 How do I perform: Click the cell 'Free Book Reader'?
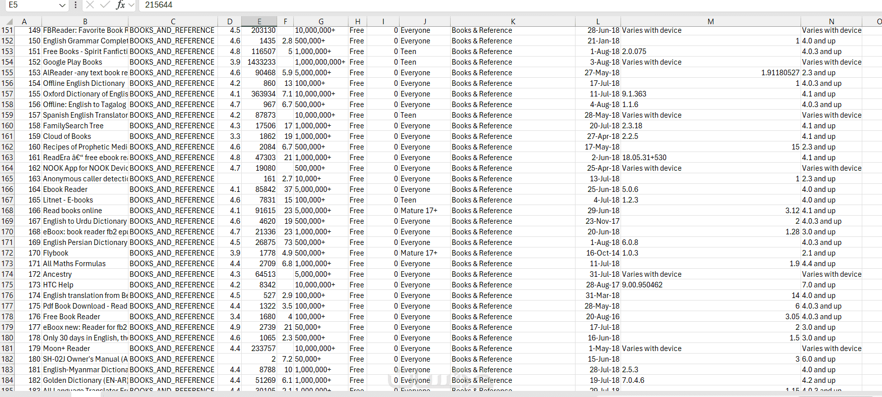85,317
